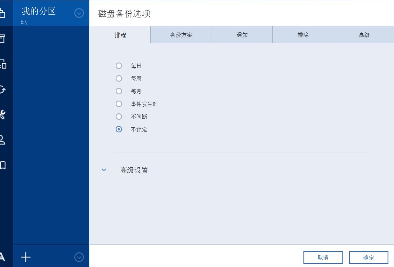Add a new backup with the plus icon
The width and height of the screenshot is (394, 267).
click(x=25, y=257)
